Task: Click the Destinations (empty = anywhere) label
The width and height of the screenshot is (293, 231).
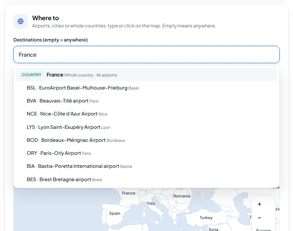Action: (x=51, y=40)
